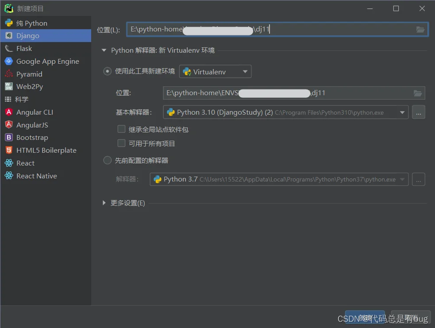Select the Bootstrap project type icon
The width and height of the screenshot is (435, 328).
pyautogui.click(x=9, y=137)
